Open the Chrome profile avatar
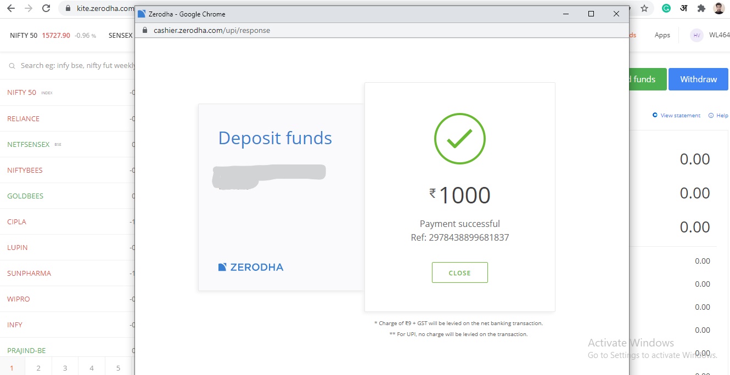The width and height of the screenshot is (730, 375). click(718, 8)
